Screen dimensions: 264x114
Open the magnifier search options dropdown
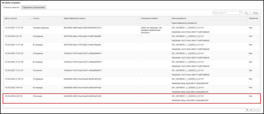pyautogui.click(x=247, y=13)
